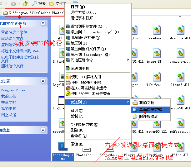Choose 添加到 Photoshop.zip entry
The height and width of the screenshot is (167, 191).
tap(98, 32)
